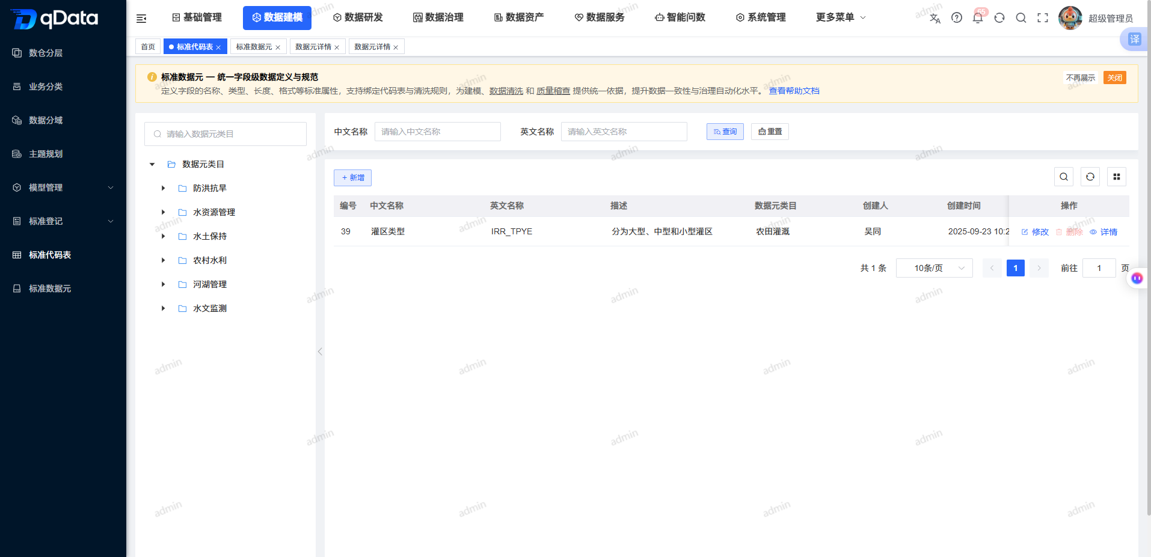Close the second 数据元详情 tab
Image resolution: width=1151 pixels, height=557 pixels.
click(x=396, y=47)
